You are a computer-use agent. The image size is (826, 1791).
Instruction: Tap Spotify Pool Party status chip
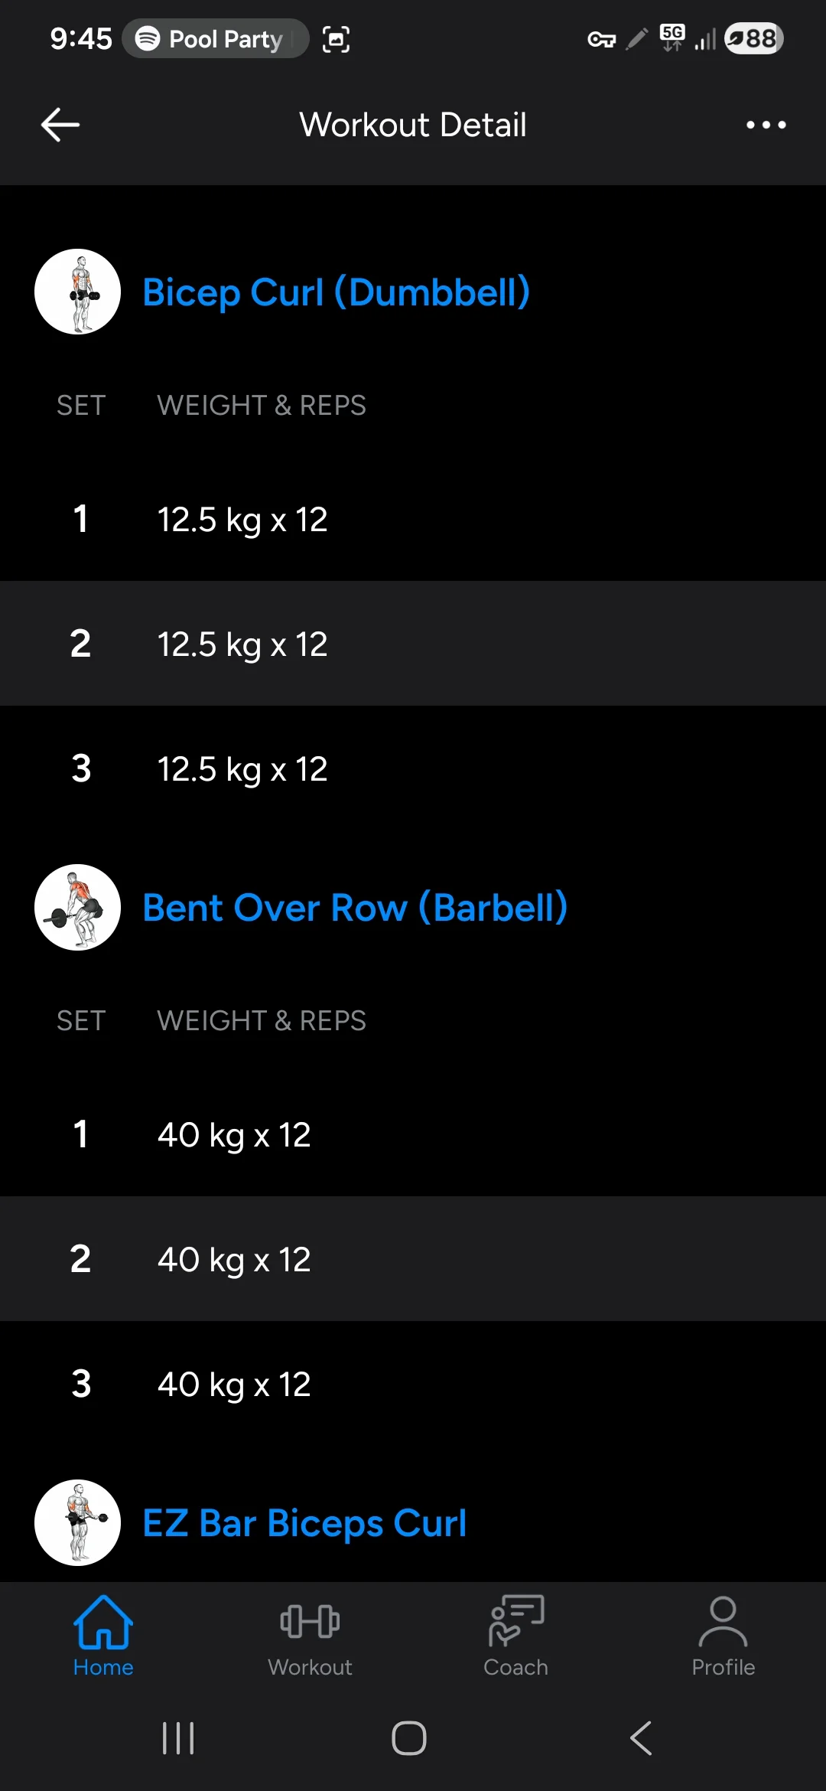[x=215, y=38]
